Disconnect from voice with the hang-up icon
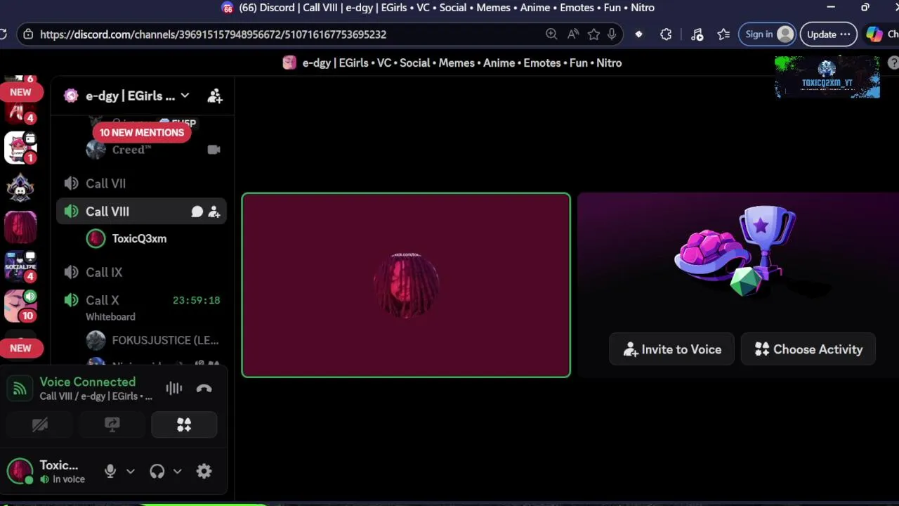This screenshot has height=506, width=899. coord(204,388)
